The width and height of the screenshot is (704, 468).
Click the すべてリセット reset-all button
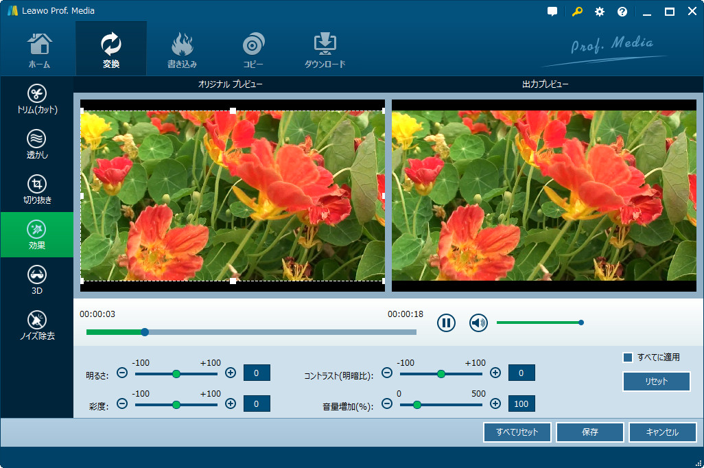[517, 432]
